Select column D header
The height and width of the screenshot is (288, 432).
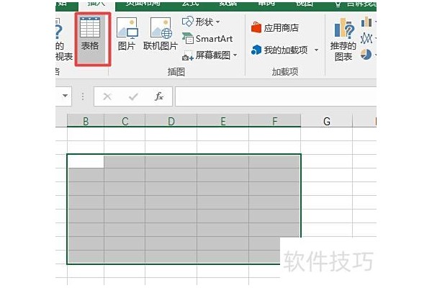(171, 121)
